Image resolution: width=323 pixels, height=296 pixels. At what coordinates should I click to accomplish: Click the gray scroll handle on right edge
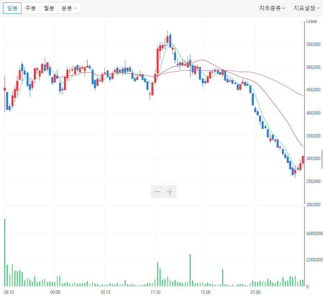pos(322,159)
